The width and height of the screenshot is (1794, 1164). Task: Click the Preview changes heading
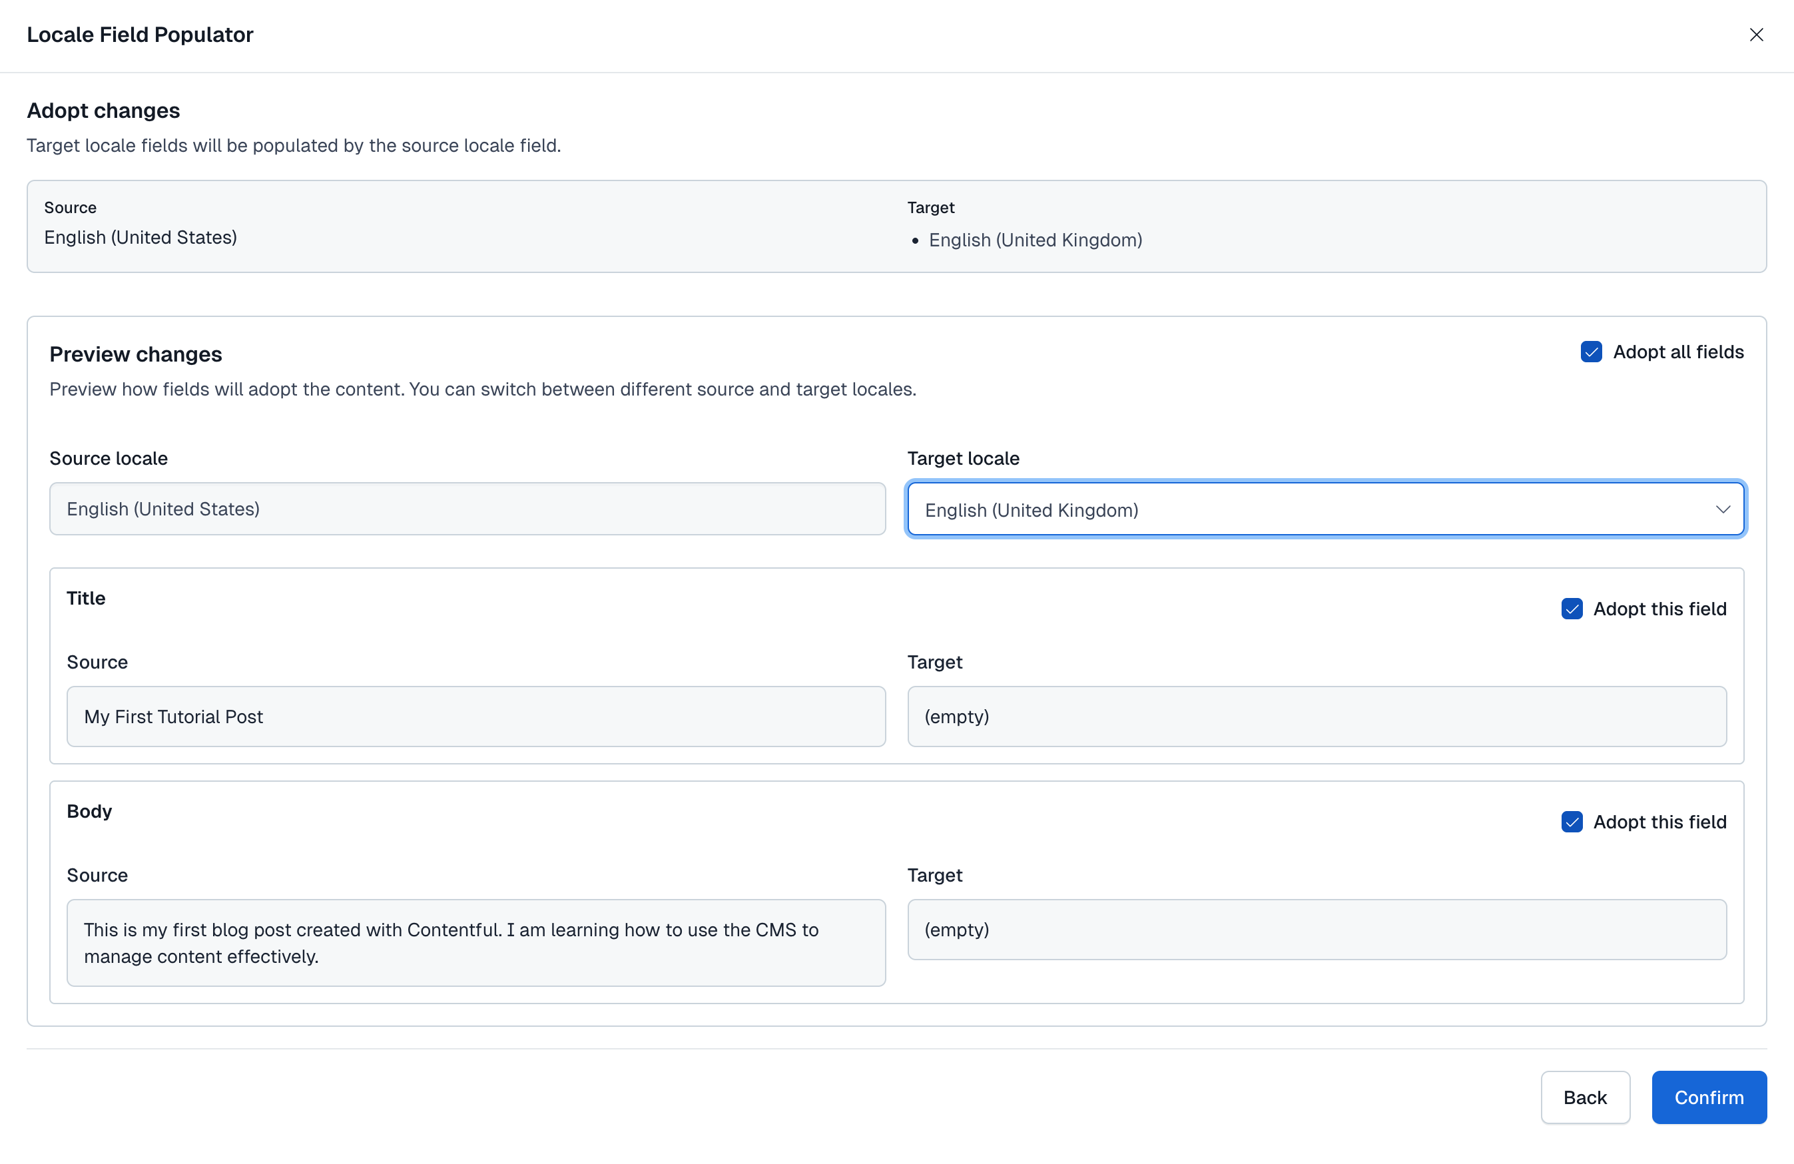click(136, 354)
